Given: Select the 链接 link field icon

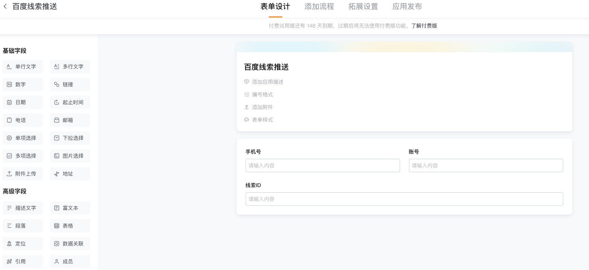Looking at the screenshot, I should pos(57,84).
